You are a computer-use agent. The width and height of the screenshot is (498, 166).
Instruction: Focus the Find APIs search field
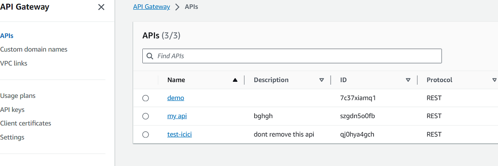pyautogui.click(x=292, y=56)
